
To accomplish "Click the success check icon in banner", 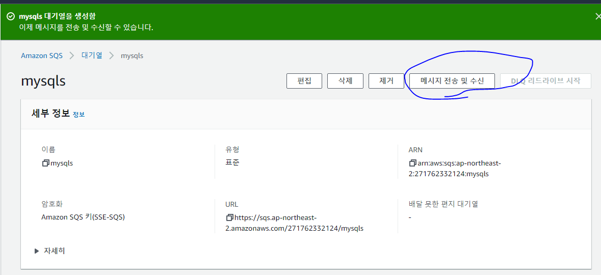I will [x=11, y=16].
